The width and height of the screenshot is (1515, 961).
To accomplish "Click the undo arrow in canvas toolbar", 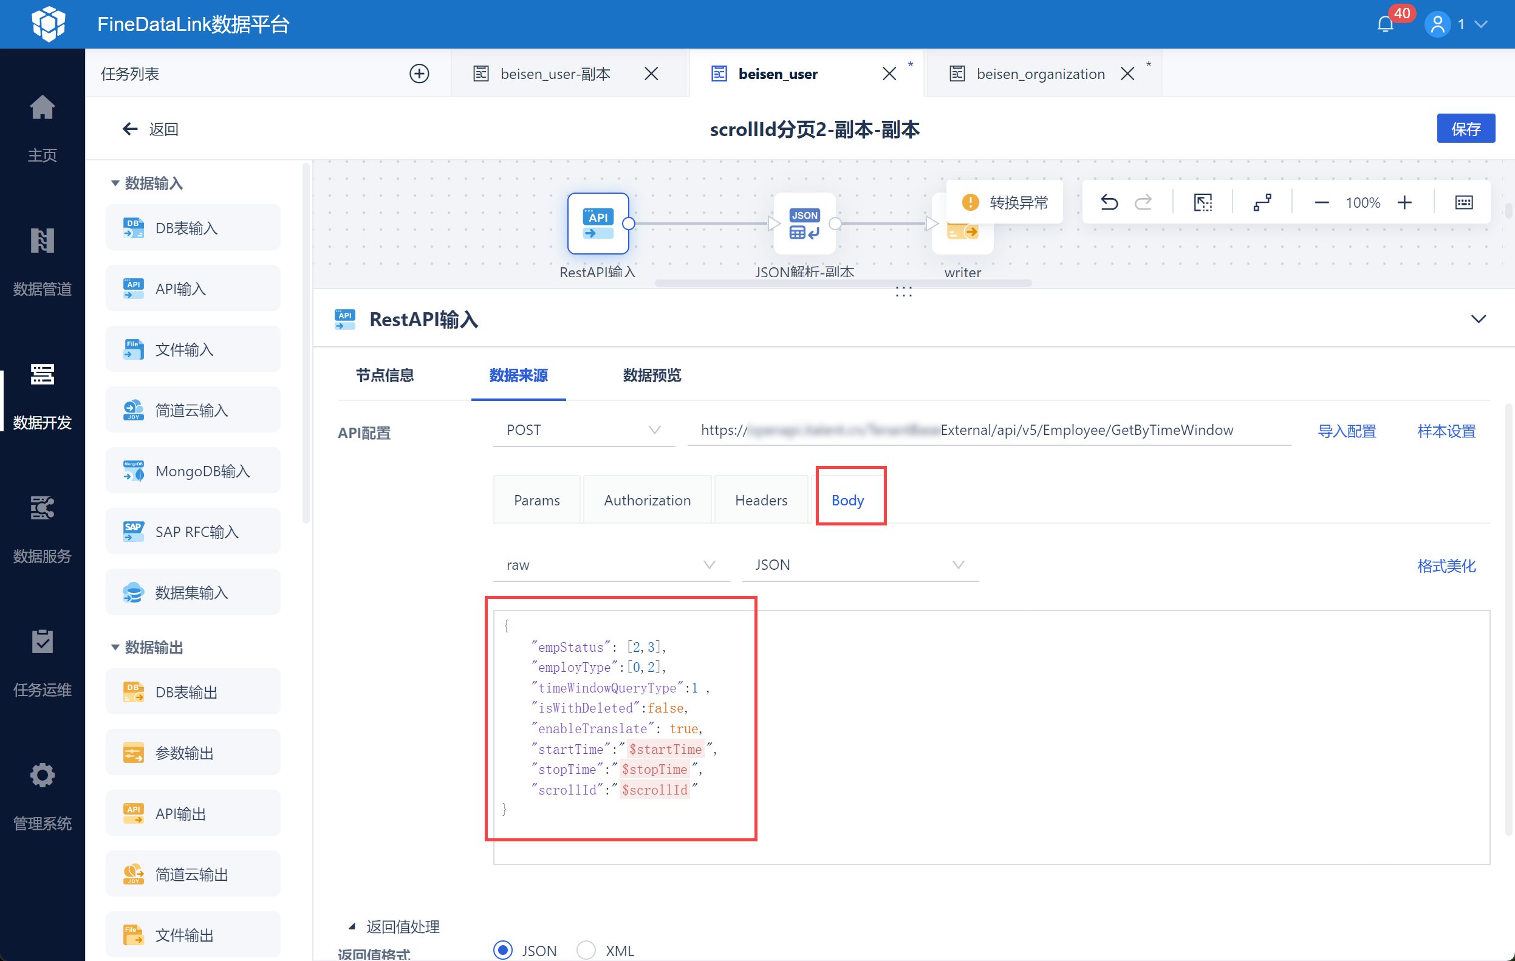I will click(x=1109, y=202).
